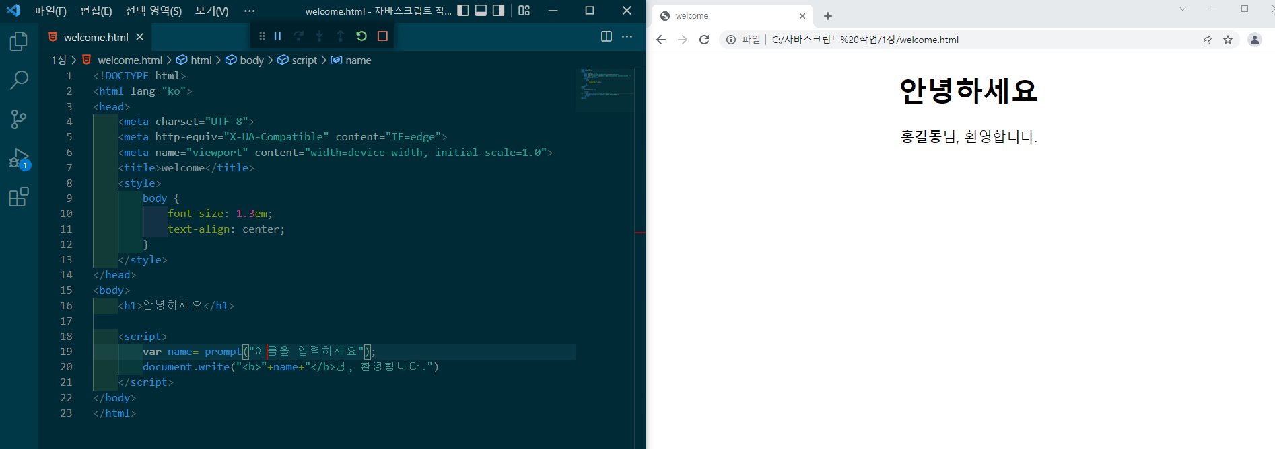Pause the debug session

coord(277,36)
